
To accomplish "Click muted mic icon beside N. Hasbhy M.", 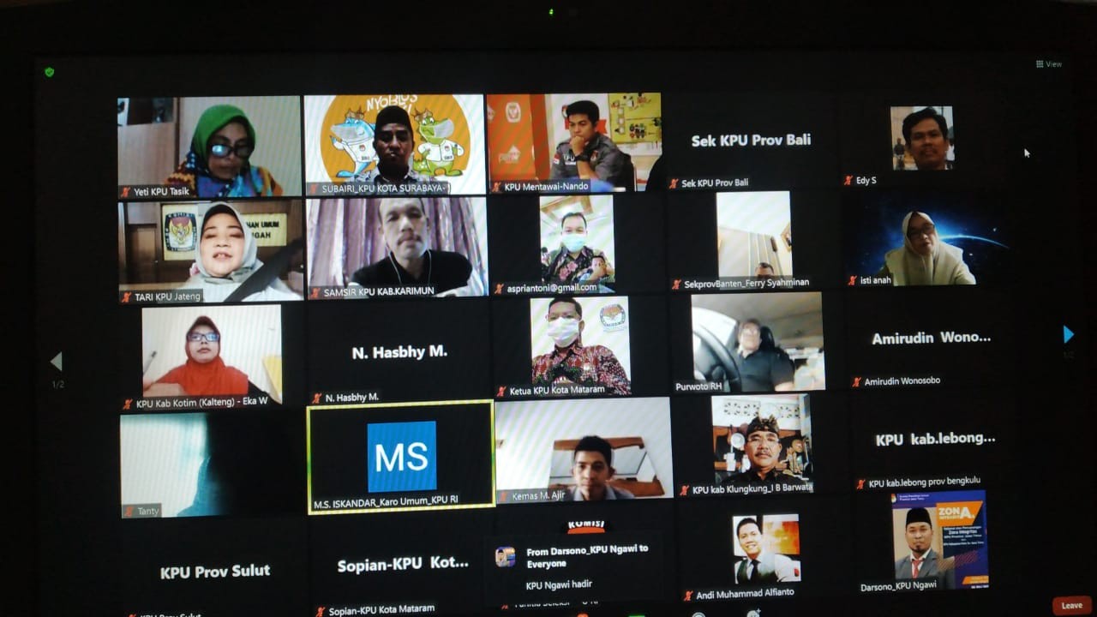I will (317, 398).
